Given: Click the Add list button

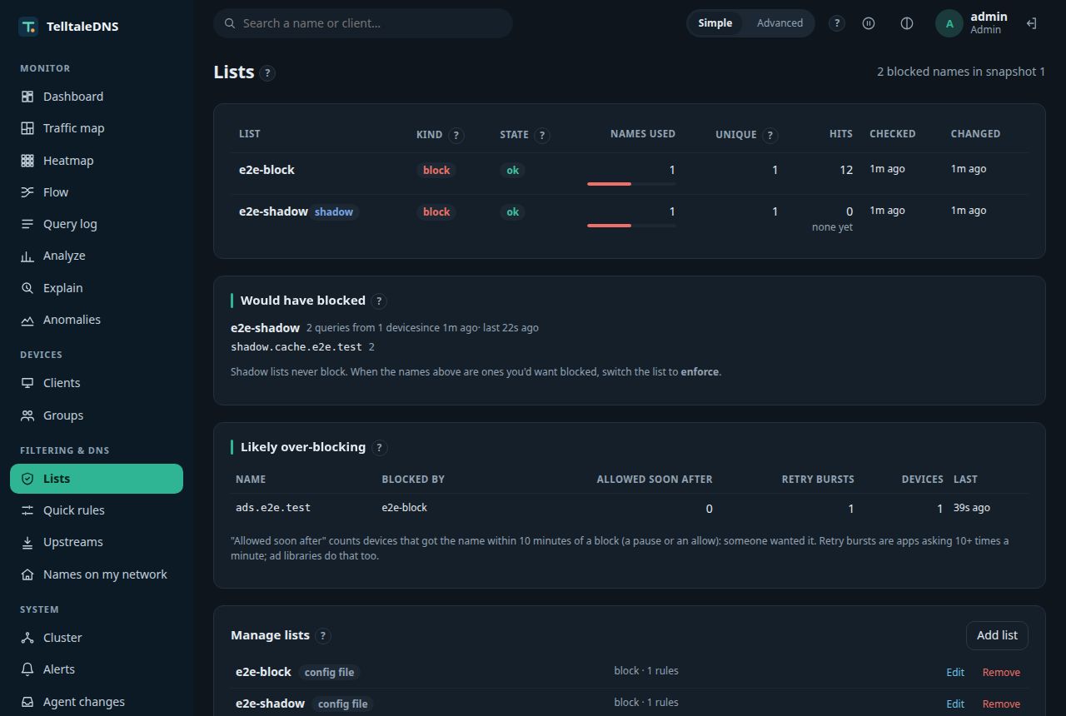Looking at the screenshot, I should coord(997,635).
